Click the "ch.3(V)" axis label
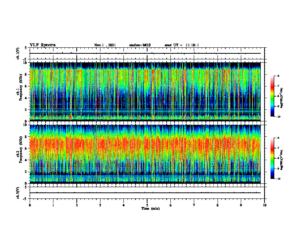Image resolution: width=298 pixels, height=230 pixels. coord(18,193)
